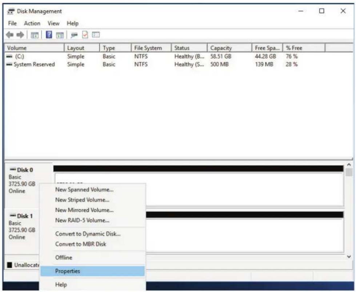Choose Help in the context menu

click(93, 284)
